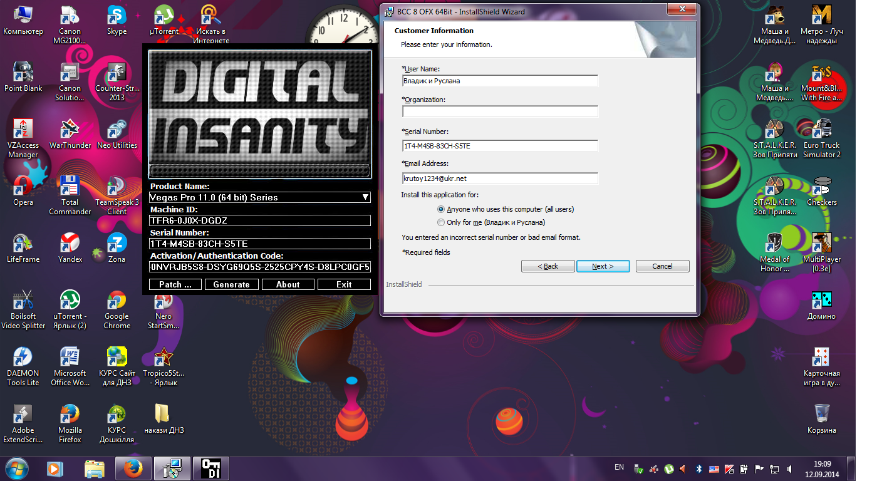Focus the User Name field
The height and width of the screenshot is (491, 872).
500,81
